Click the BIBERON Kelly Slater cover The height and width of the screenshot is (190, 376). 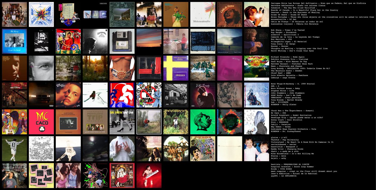coord(257,95)
